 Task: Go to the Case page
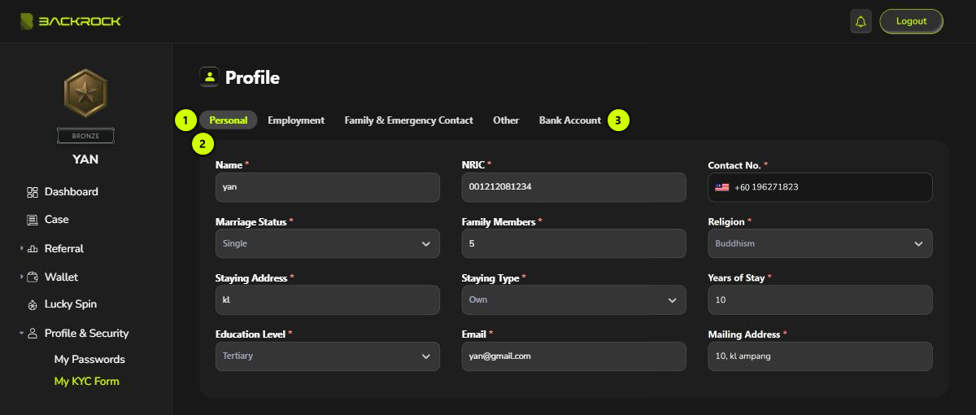(57, 220)
